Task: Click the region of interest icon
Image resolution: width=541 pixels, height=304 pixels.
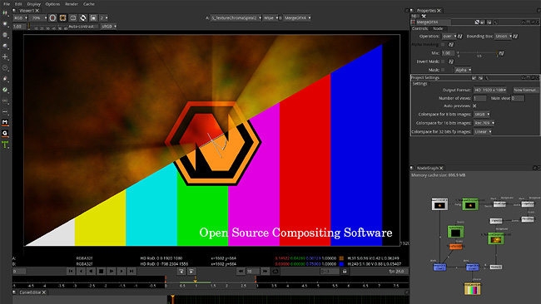Action: click(72, 18)
